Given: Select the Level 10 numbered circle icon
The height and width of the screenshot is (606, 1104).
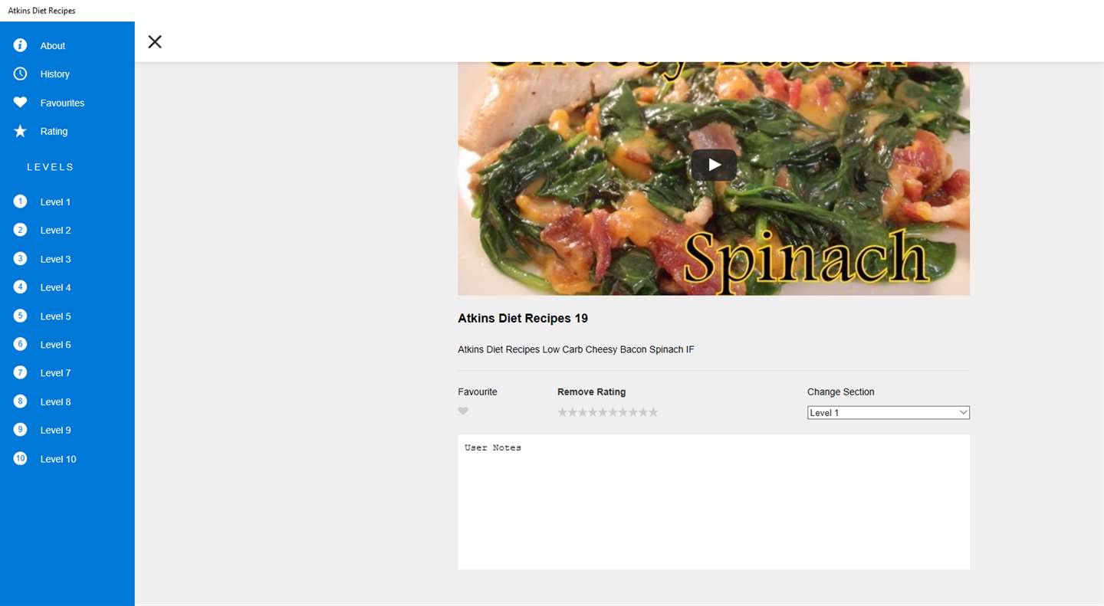Looking at the screenshot, I should click(21, 459).
